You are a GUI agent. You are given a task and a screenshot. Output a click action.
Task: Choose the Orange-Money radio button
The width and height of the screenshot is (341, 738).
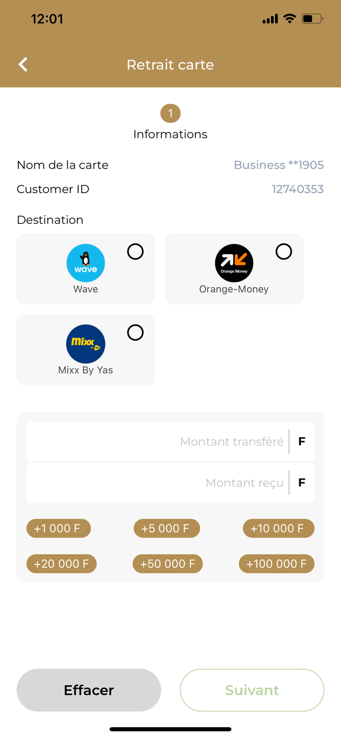[283, 251]
